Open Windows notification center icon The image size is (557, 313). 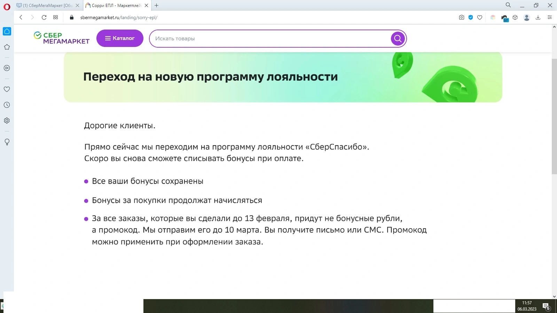546,306
